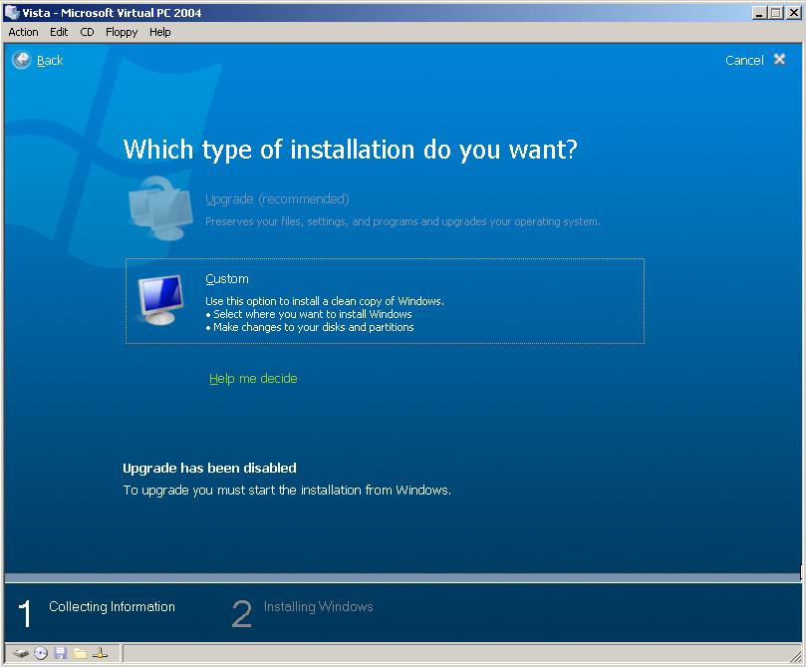This screenshot has height=667, width=806.
Task: Open the Help me decide link
Action: click(x=253, y=379)
